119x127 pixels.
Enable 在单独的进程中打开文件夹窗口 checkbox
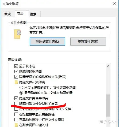pos(16,120)
